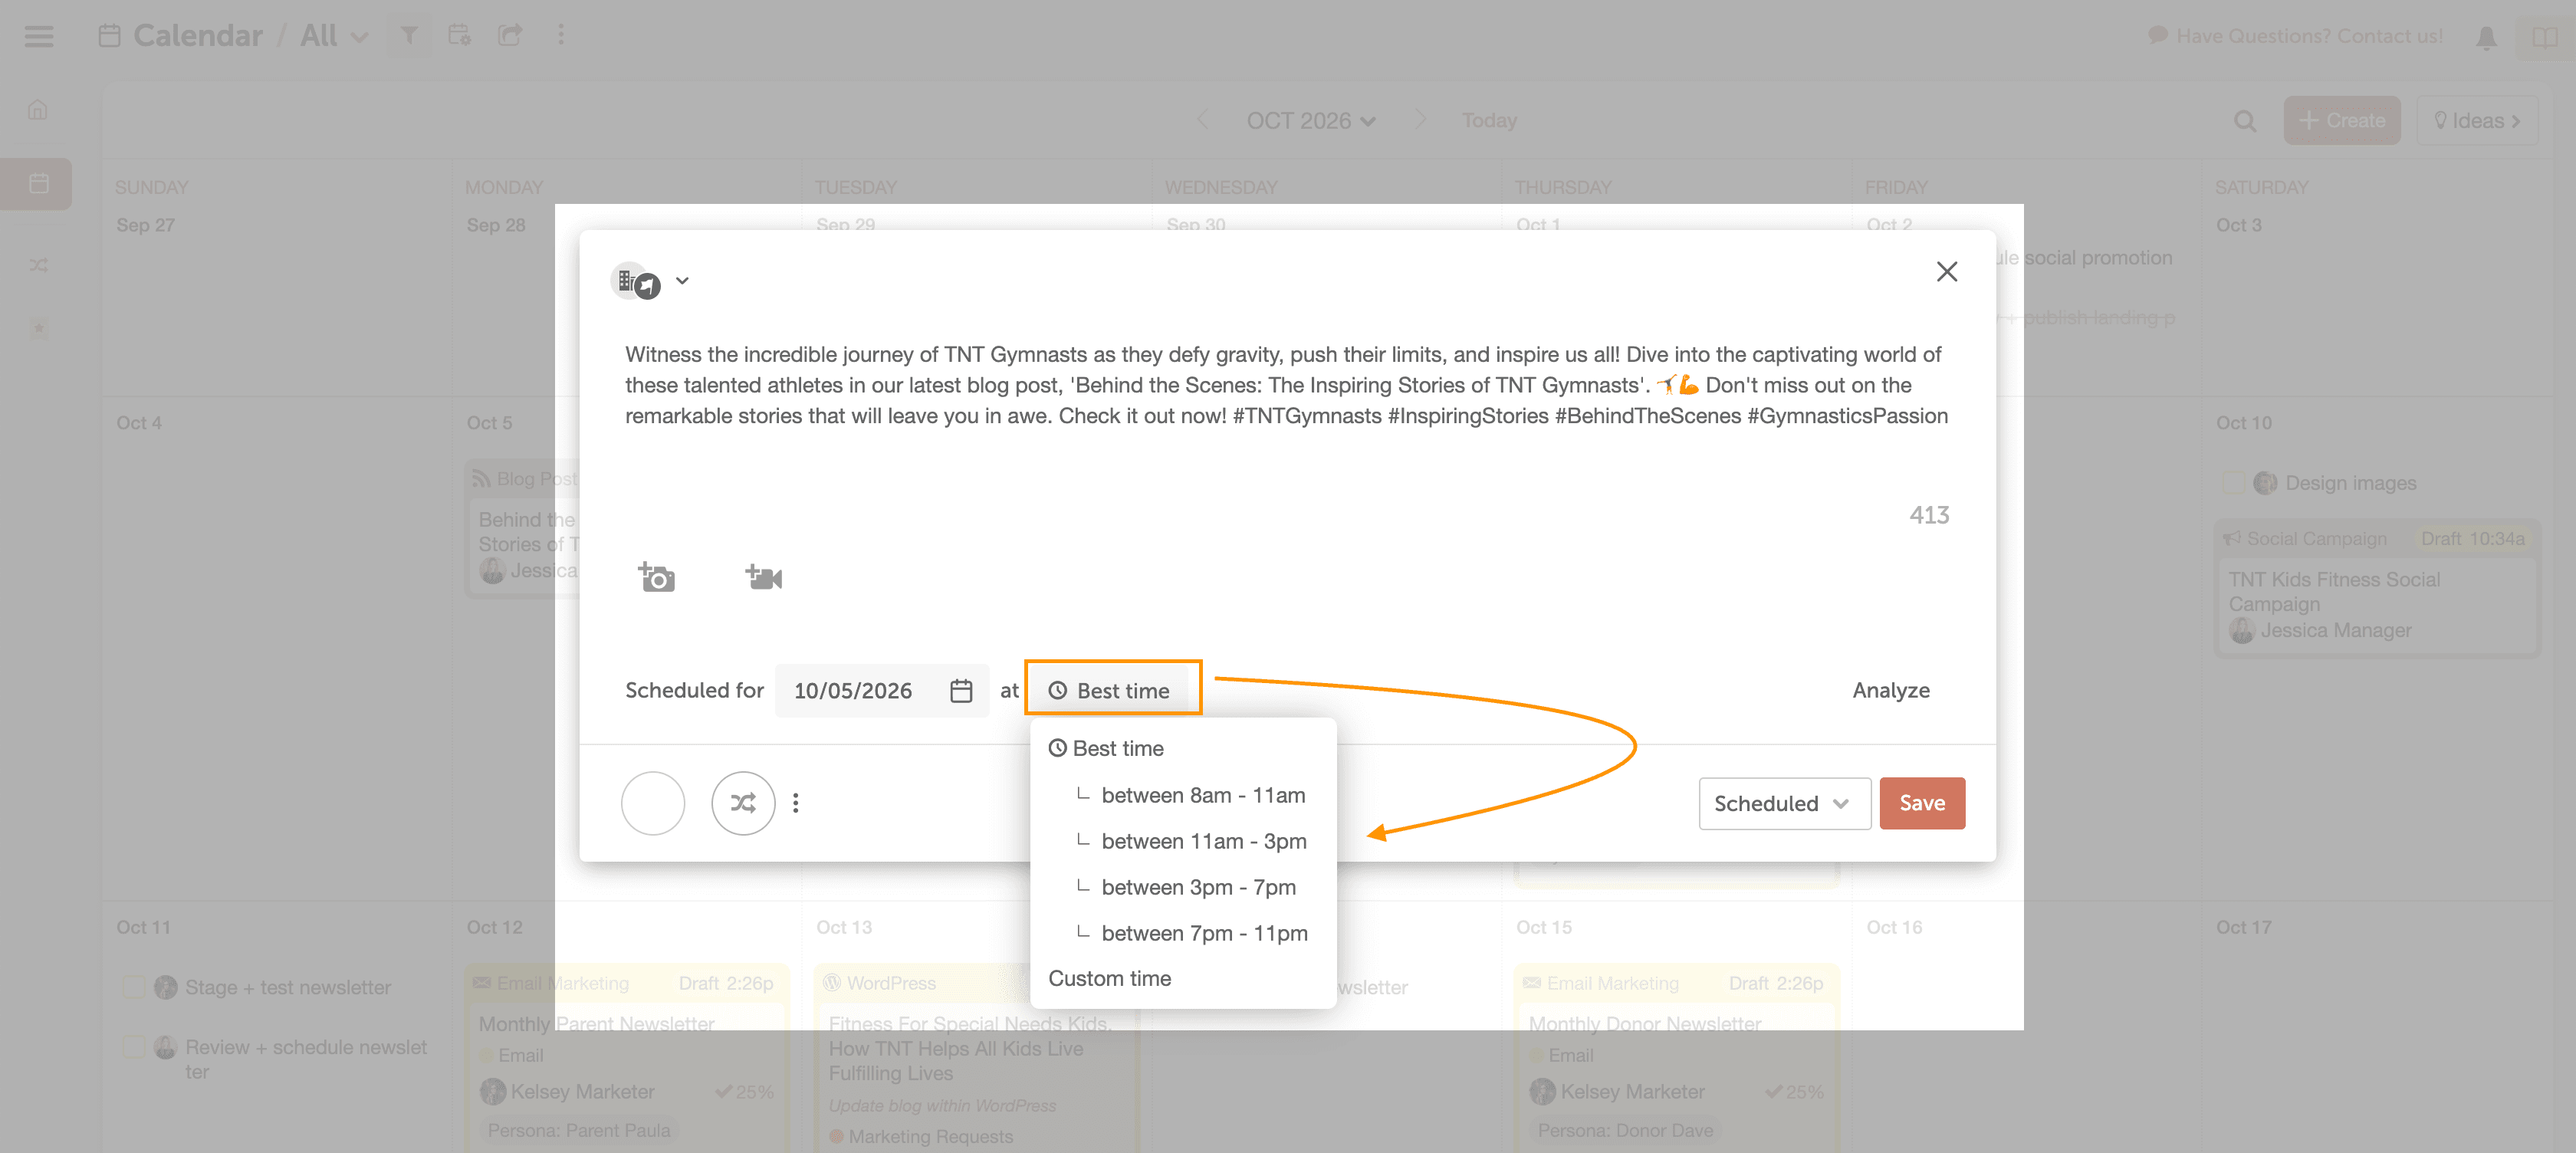The image size is (2576, 1153).
Task: Expand the social profile selector chevron
Action: click(682, 281)
